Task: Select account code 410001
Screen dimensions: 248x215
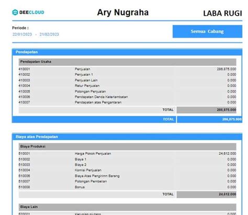Action: coord(24,69)
